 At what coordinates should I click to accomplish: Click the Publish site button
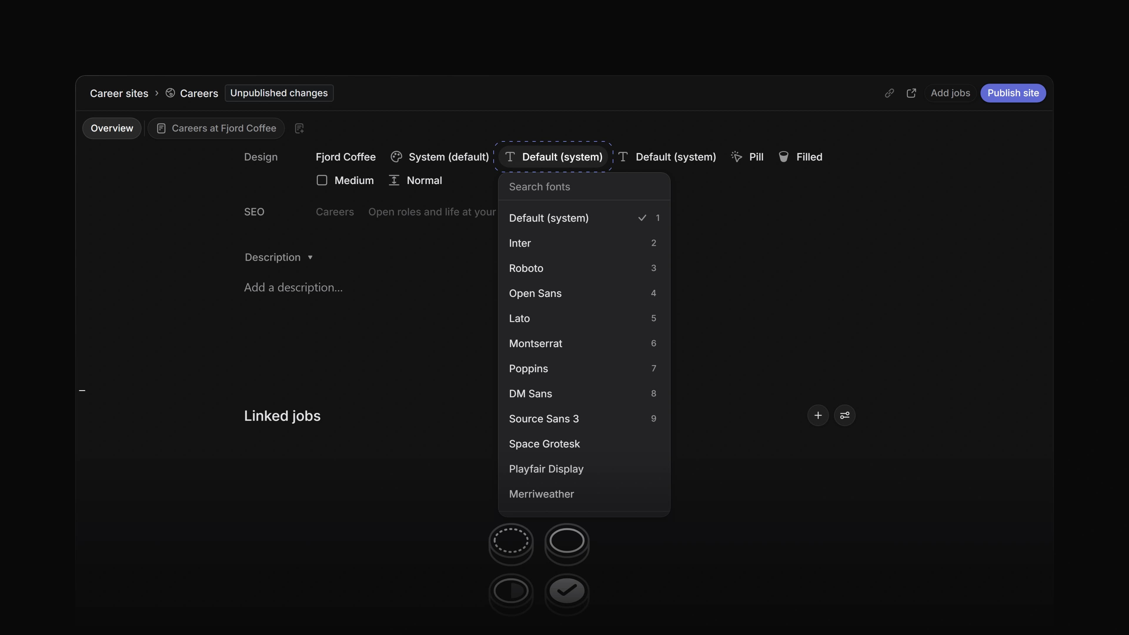(x=1013, y=93)
